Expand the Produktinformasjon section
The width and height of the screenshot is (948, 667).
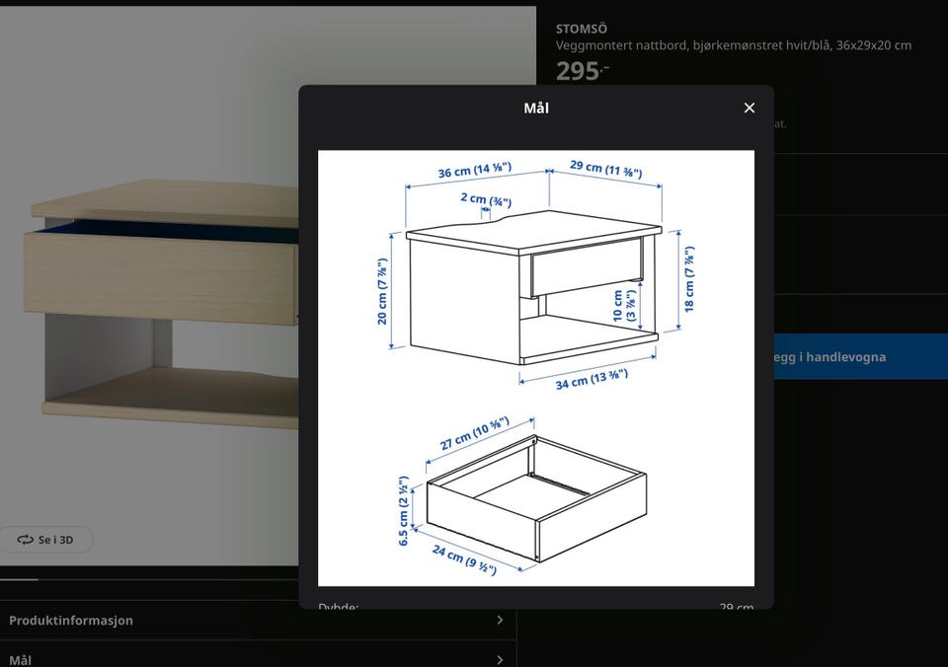point(258,620)
